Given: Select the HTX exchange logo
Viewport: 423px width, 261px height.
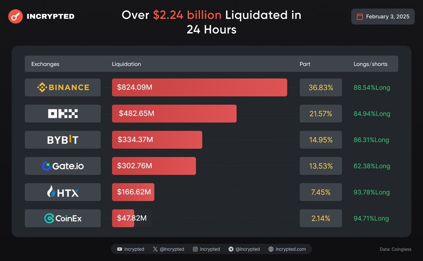Looking at the screenshot, I should [63, 192].
